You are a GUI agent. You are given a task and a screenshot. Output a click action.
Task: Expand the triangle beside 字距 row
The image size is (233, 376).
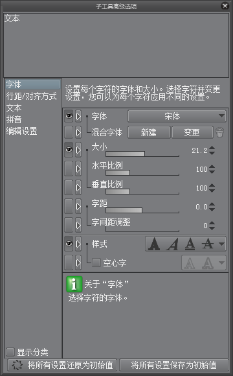click(x=78, y=206)
